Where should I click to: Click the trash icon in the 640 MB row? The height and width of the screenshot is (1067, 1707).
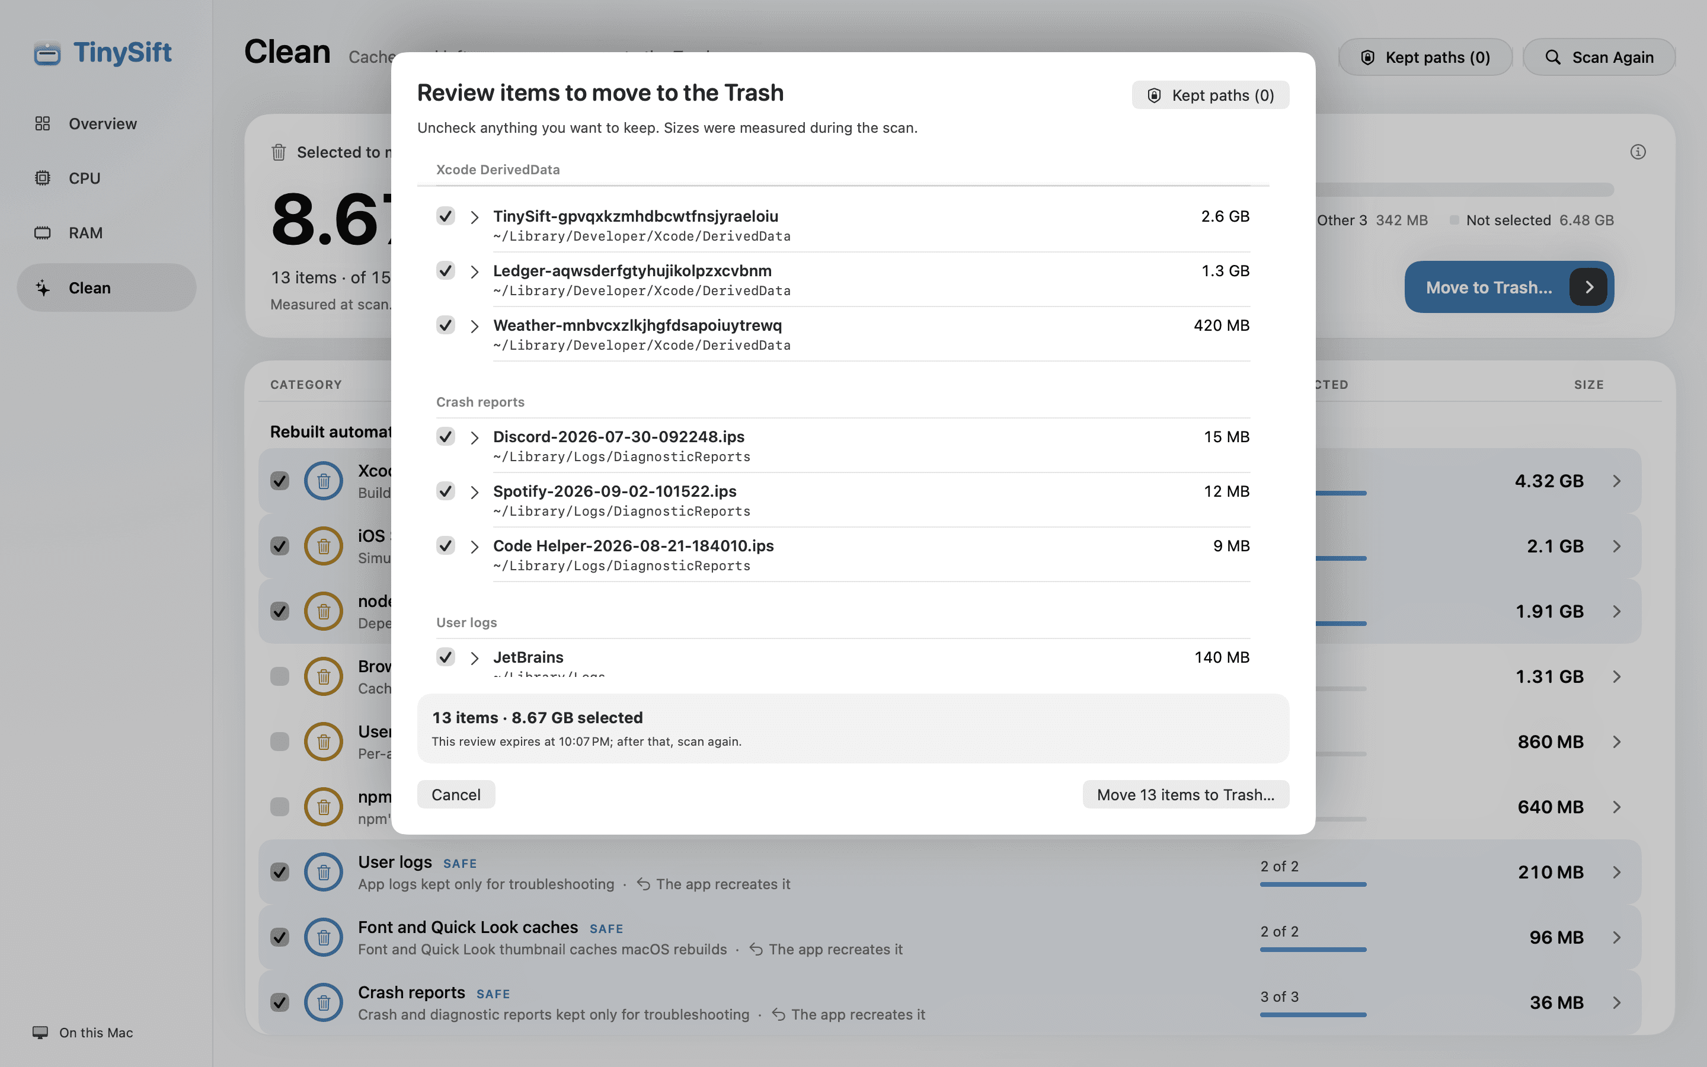pyautogui.click(x=323, y=807)
